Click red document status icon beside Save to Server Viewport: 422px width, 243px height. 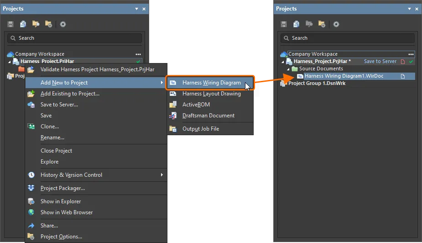403,62
